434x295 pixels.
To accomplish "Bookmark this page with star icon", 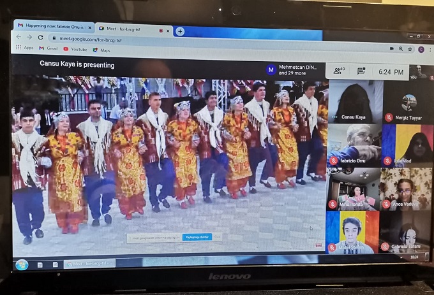I will tap(409, 48).
